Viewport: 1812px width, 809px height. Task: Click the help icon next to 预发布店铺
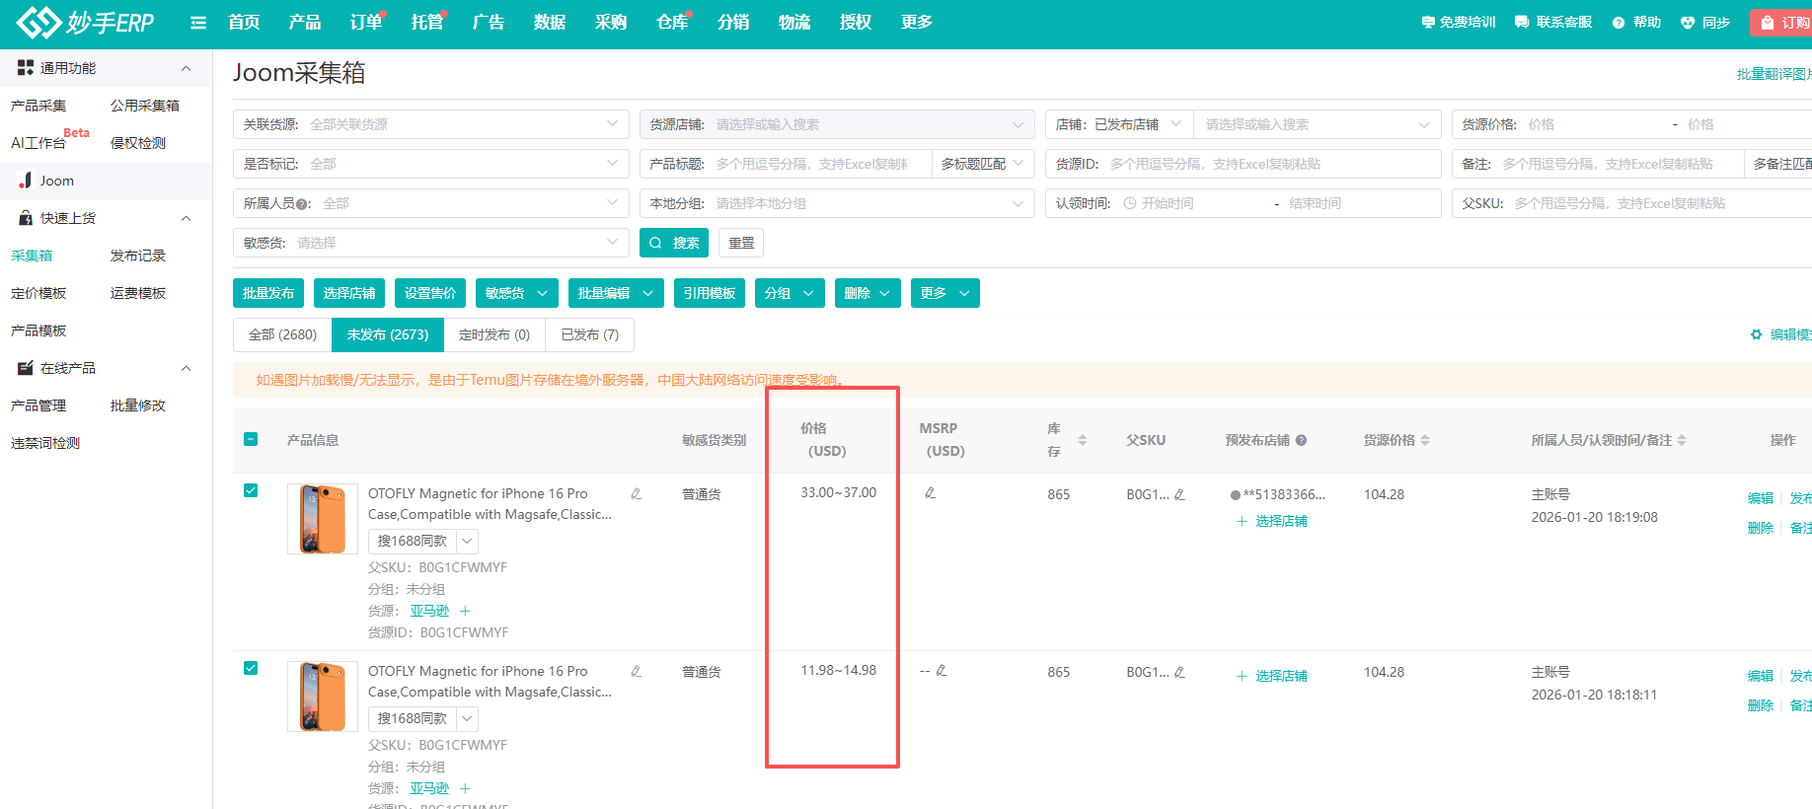[x=1302, y=440]
